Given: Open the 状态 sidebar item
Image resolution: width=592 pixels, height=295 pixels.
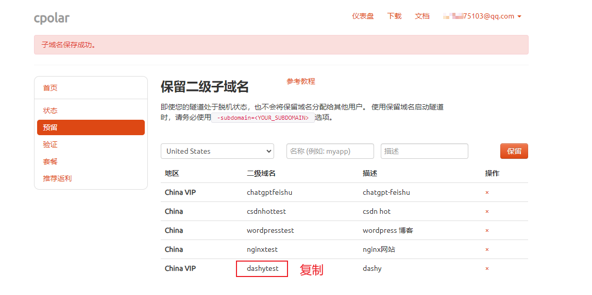Looking at the screenshot, I should coord(50,111).
